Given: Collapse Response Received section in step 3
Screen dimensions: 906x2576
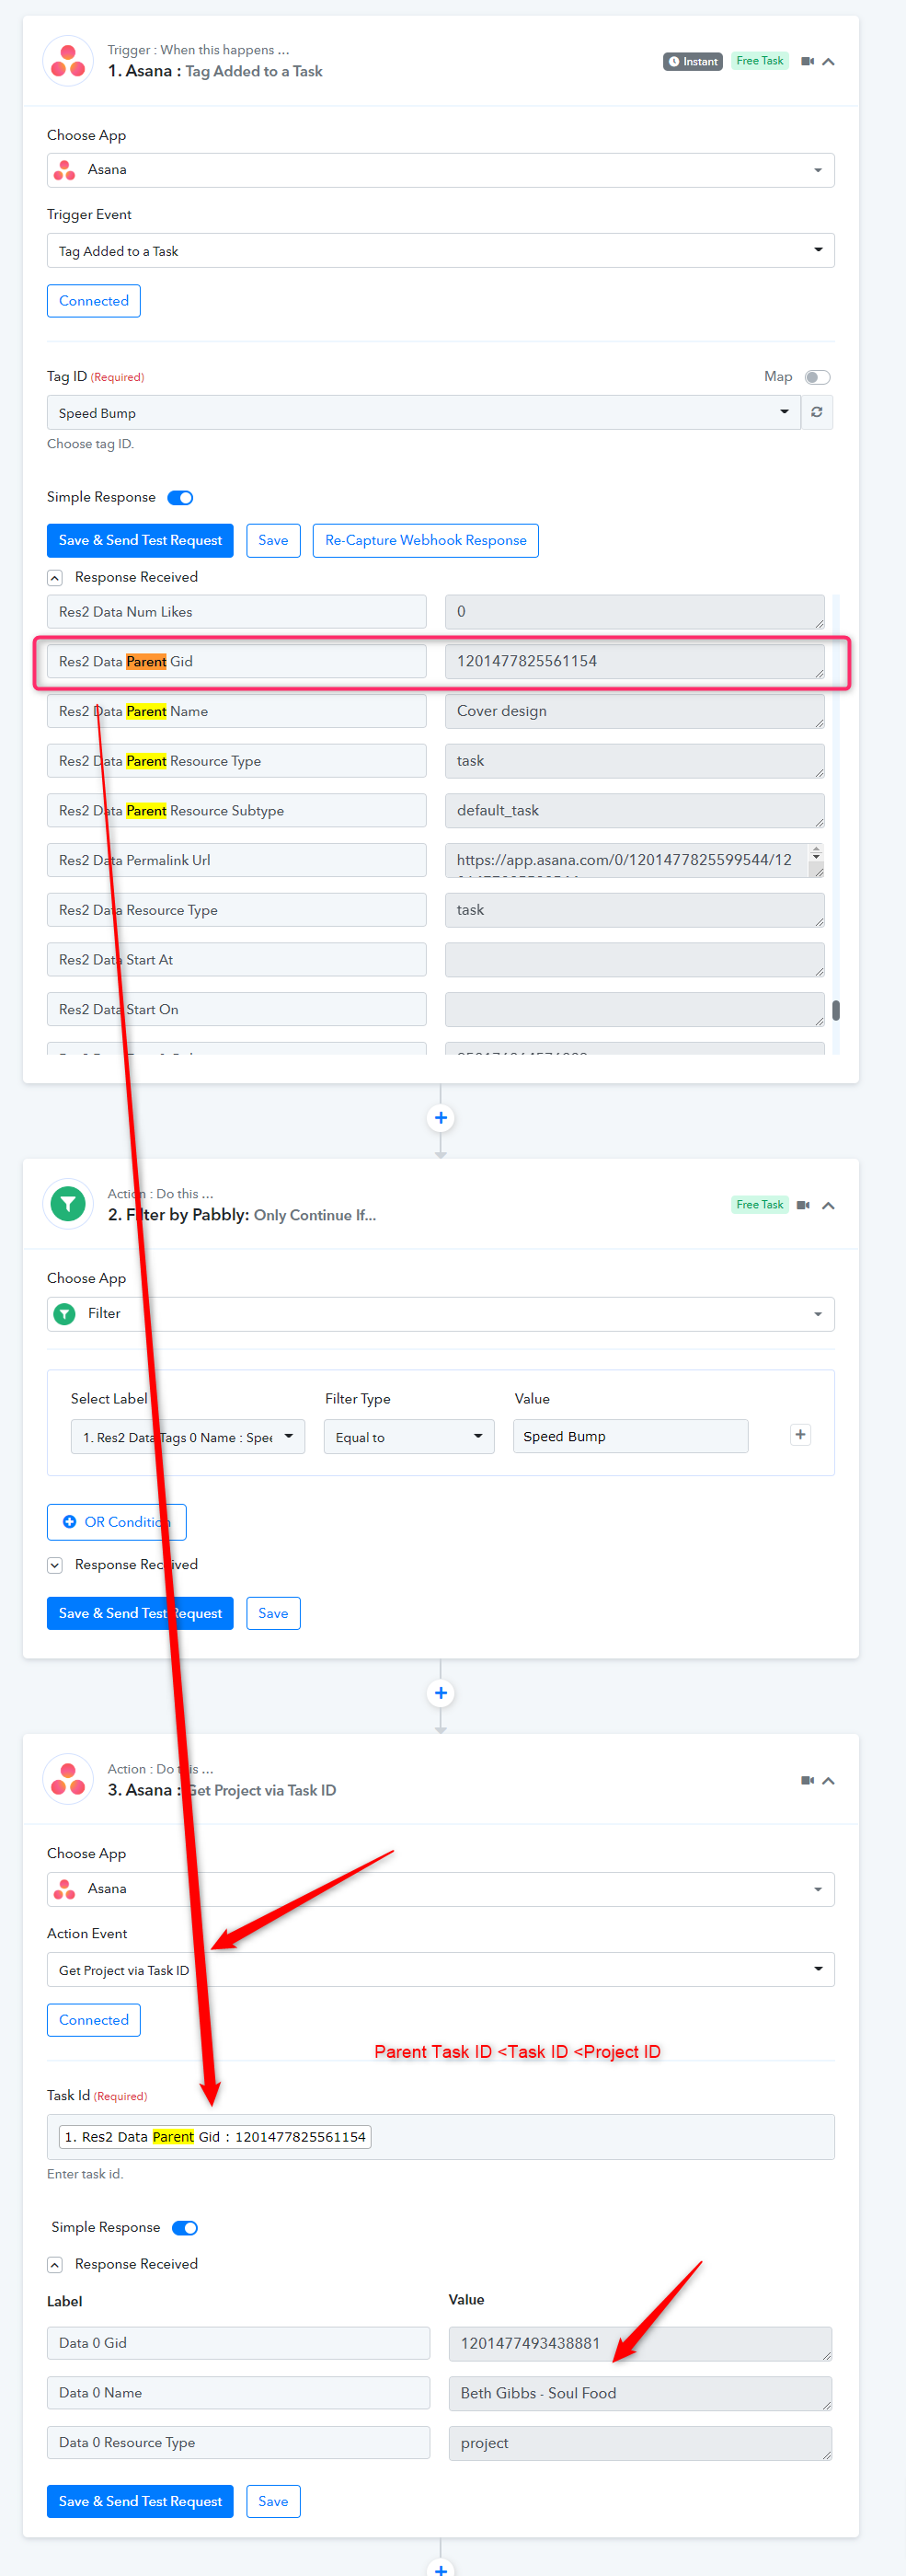Looking at the screenshot, I should coord(55,2265).
